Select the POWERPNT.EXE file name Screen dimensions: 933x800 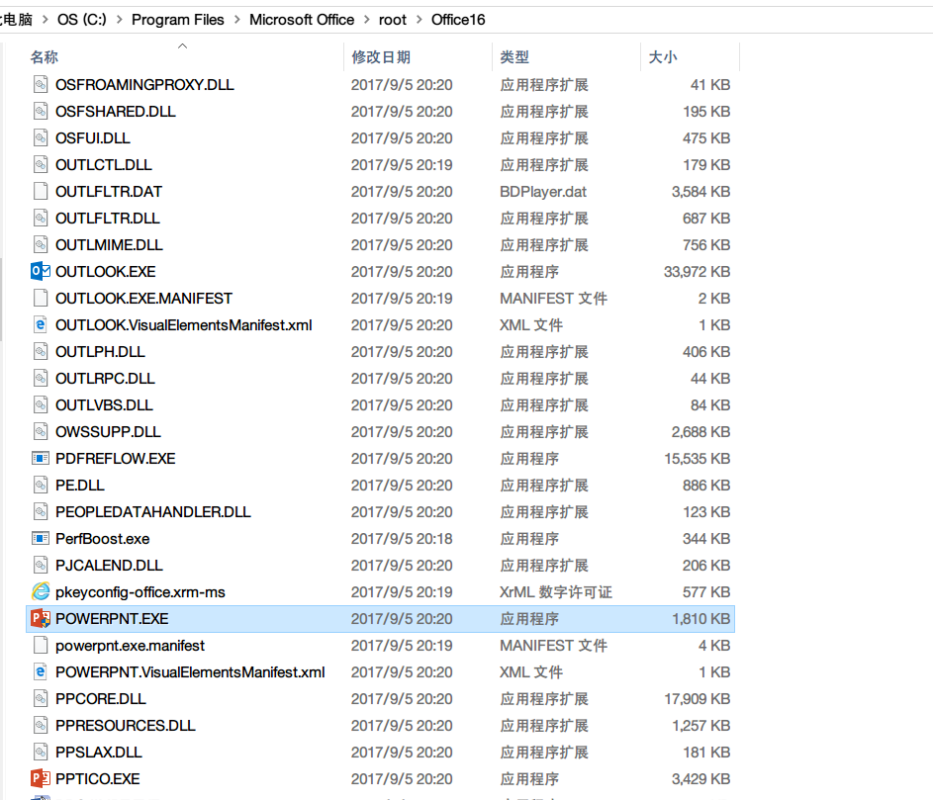pos(112,619)
